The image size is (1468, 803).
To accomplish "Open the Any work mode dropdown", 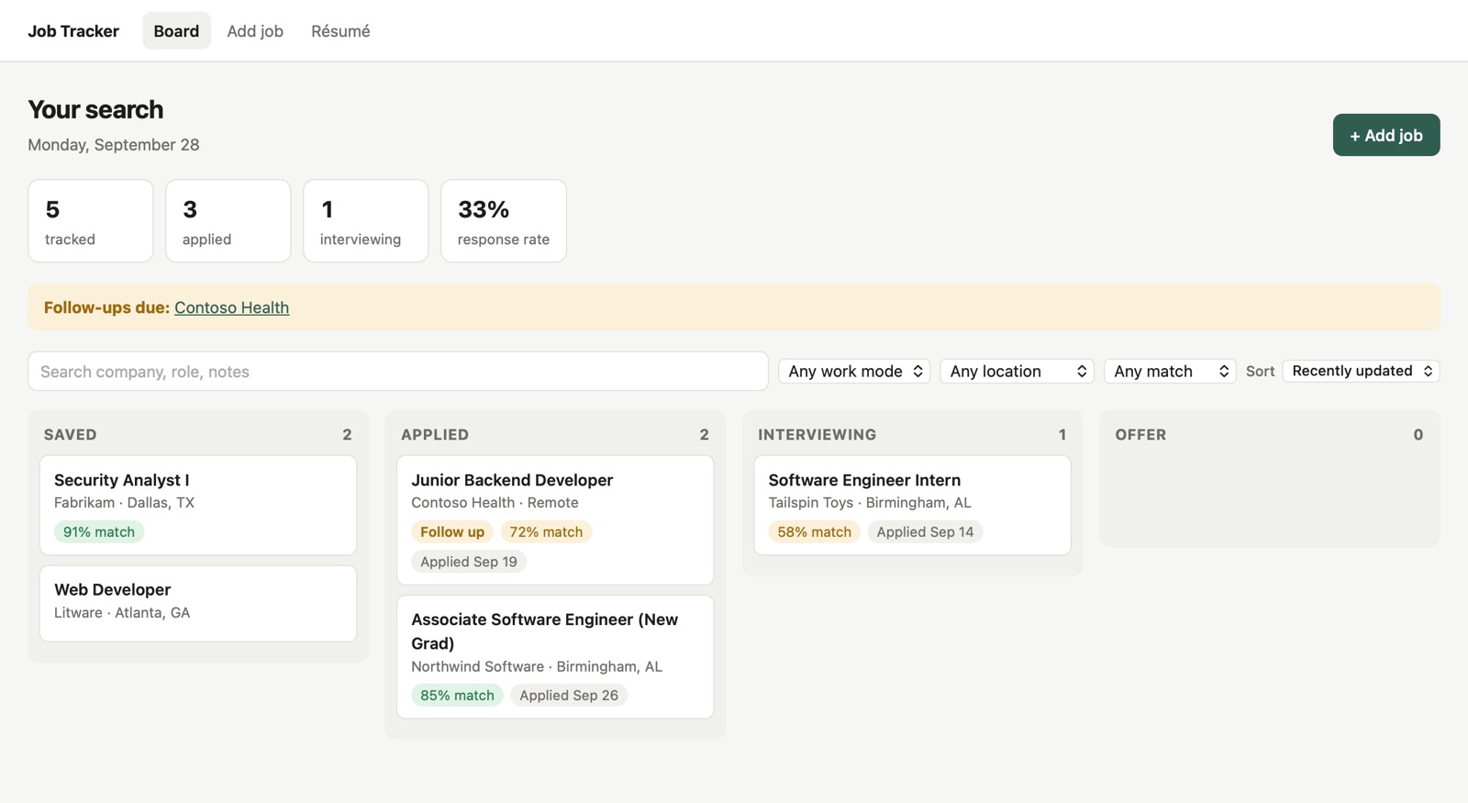I will point(854,371).
